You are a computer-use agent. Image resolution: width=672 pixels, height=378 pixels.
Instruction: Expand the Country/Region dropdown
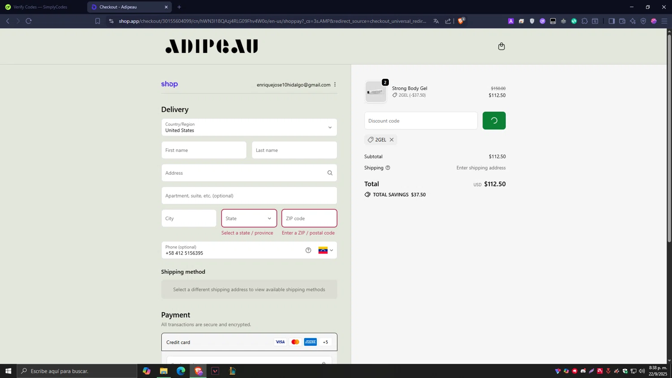click(249, 127)
